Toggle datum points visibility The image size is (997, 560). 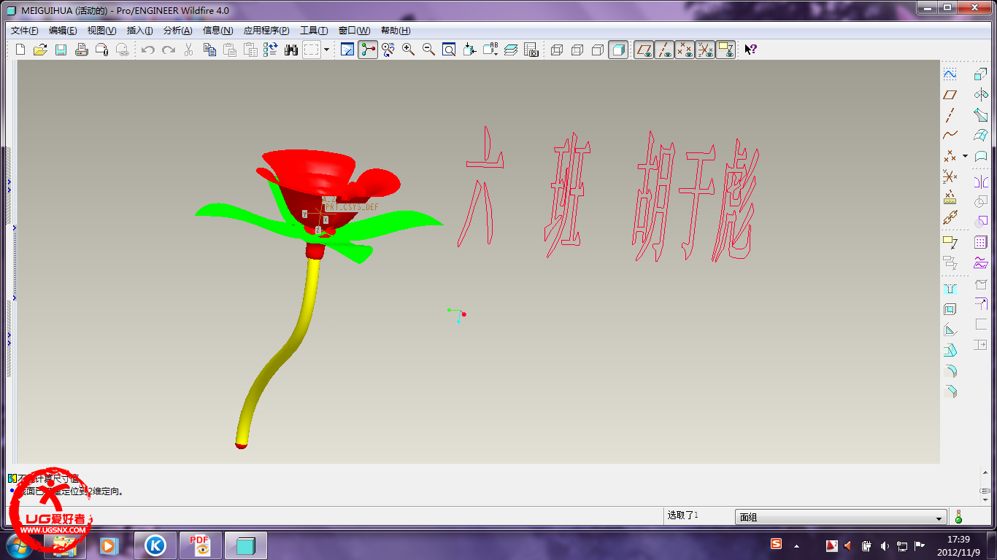click(x=685, y=50)
